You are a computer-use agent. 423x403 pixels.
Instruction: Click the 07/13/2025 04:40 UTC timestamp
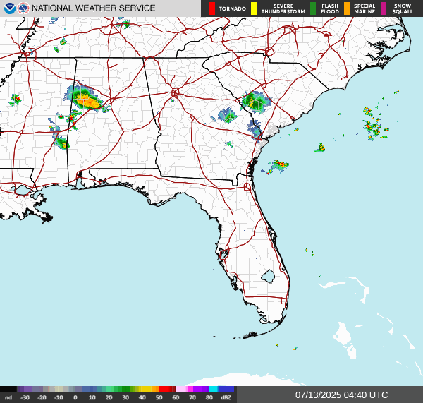tap(341, 395)
